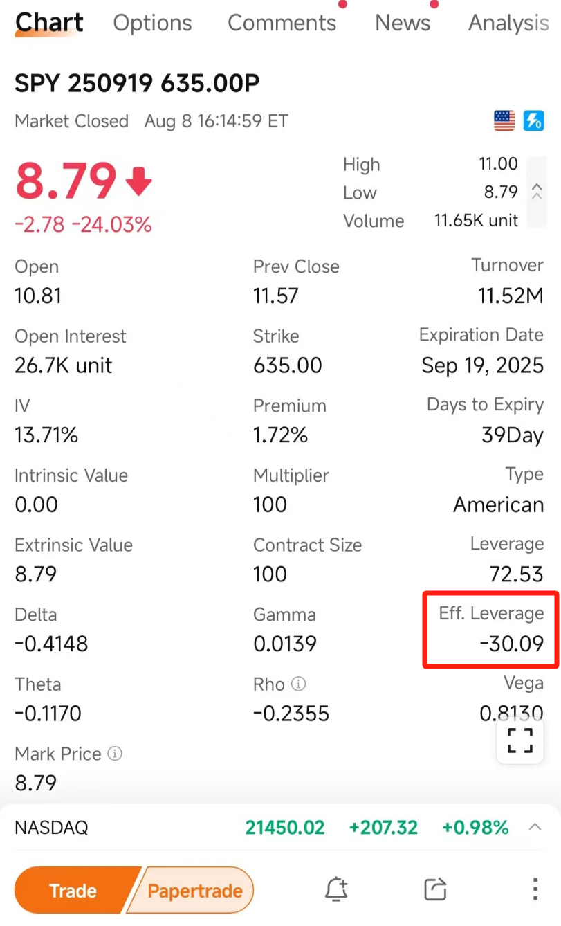Tap the blue lightning quote icon
This screenshot has height=926, width=561.
coord(533,121)
